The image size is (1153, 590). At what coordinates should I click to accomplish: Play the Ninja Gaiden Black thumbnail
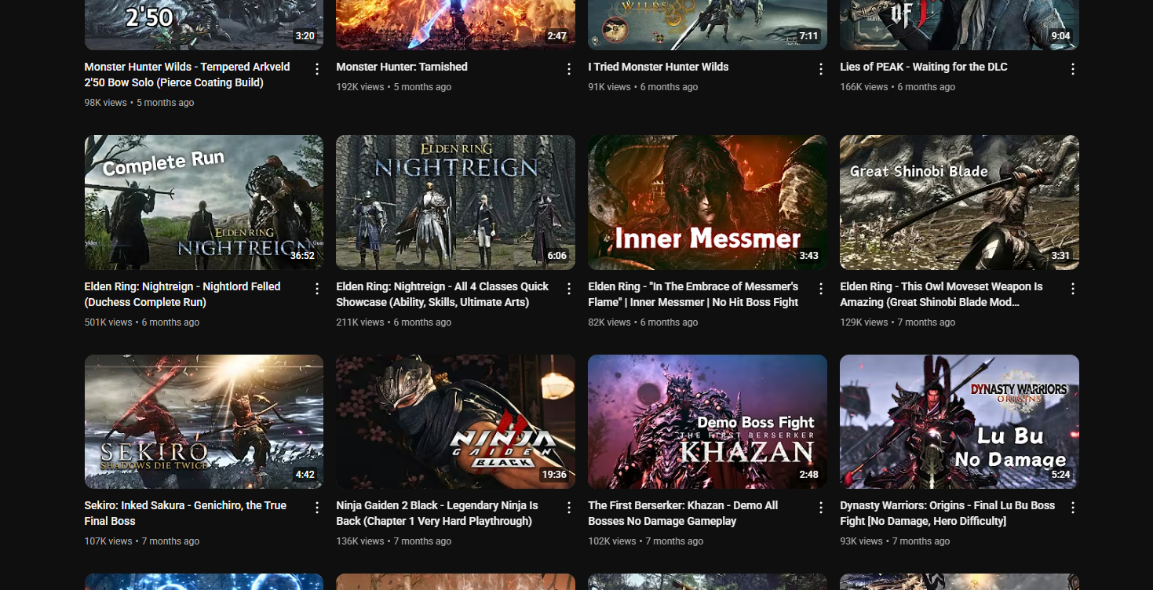coord(455,421)
